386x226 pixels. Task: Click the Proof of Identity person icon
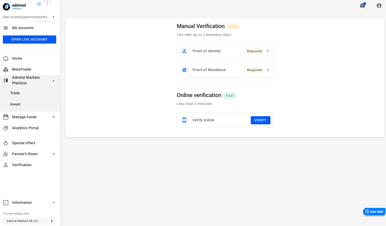pyautogui.click(x=184, y=51)
